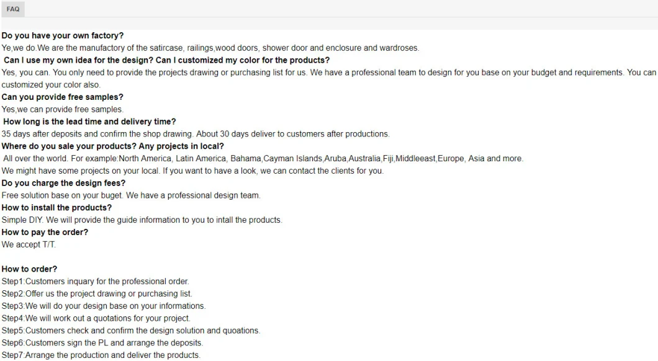658x361 pixels.
Task: Select the lead time and delivery time question
Action: coord(89,122)
